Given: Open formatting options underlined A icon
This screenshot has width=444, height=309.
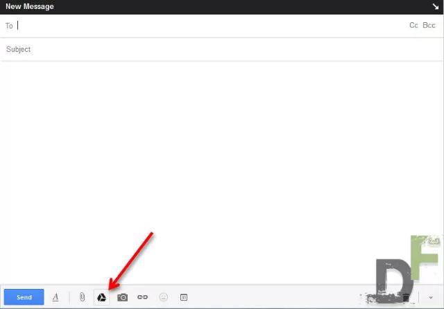Looking at the screenshot, I should [55, 297].
